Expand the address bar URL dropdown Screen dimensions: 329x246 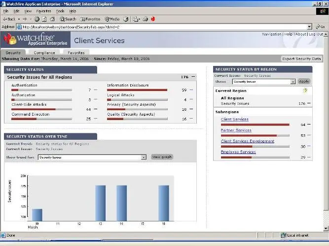point(309,27)
